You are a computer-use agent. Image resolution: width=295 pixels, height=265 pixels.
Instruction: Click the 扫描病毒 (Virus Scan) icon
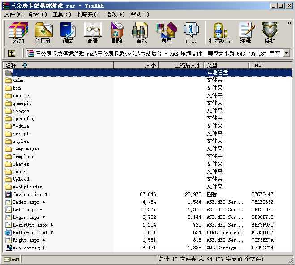point(220,33)
